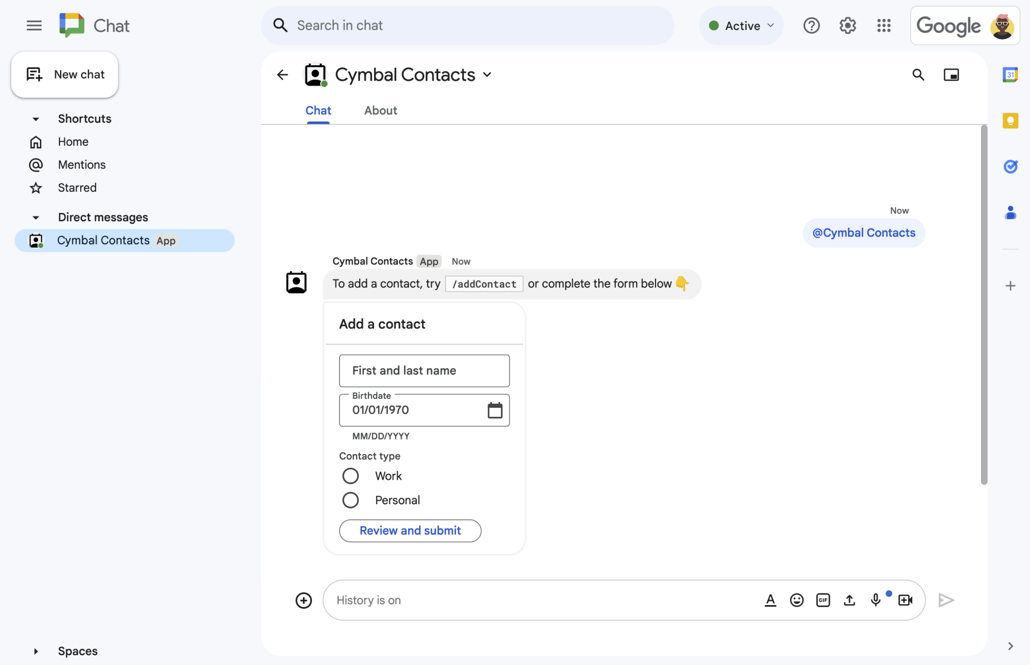Toggle the split view panel icon
This screenshot has height=665, width=1030.
coord(951,74)
